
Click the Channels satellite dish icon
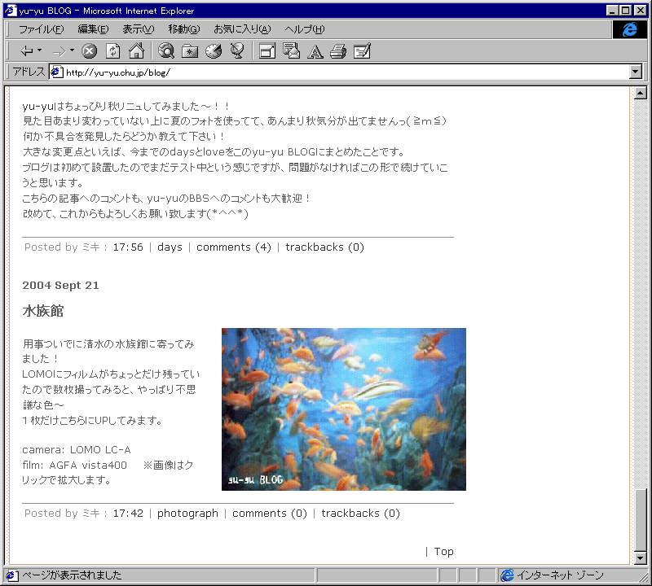coord(237,51)
